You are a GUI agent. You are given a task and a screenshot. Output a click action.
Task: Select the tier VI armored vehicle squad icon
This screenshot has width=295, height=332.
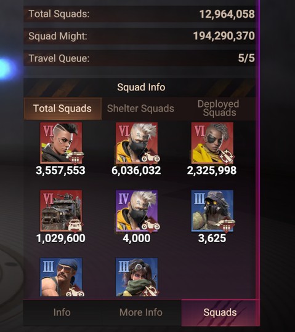click(61, 211)
